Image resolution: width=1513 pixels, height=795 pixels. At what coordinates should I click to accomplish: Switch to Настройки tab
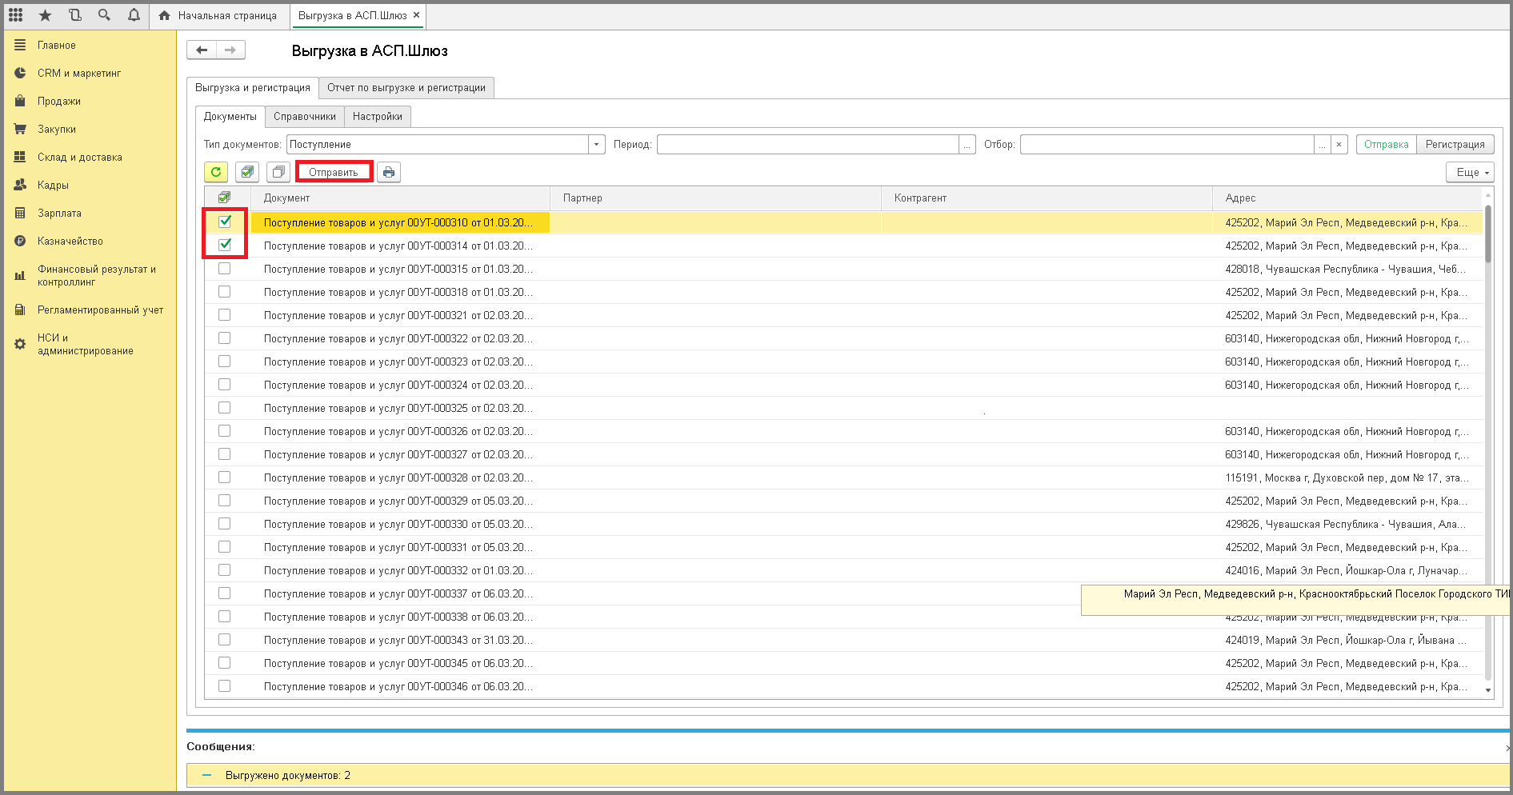378,117
